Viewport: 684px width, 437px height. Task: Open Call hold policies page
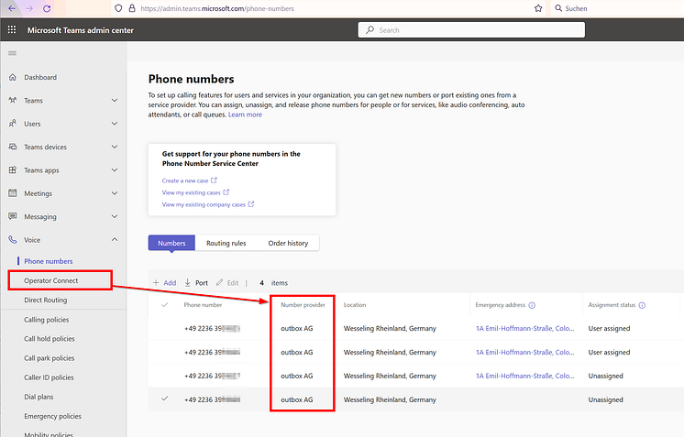tap(50, 339)
